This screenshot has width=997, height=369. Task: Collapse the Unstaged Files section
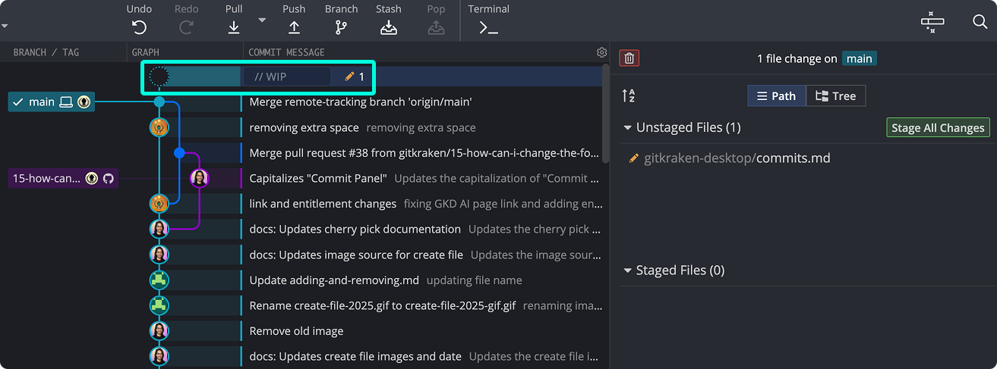coord(627,127)
